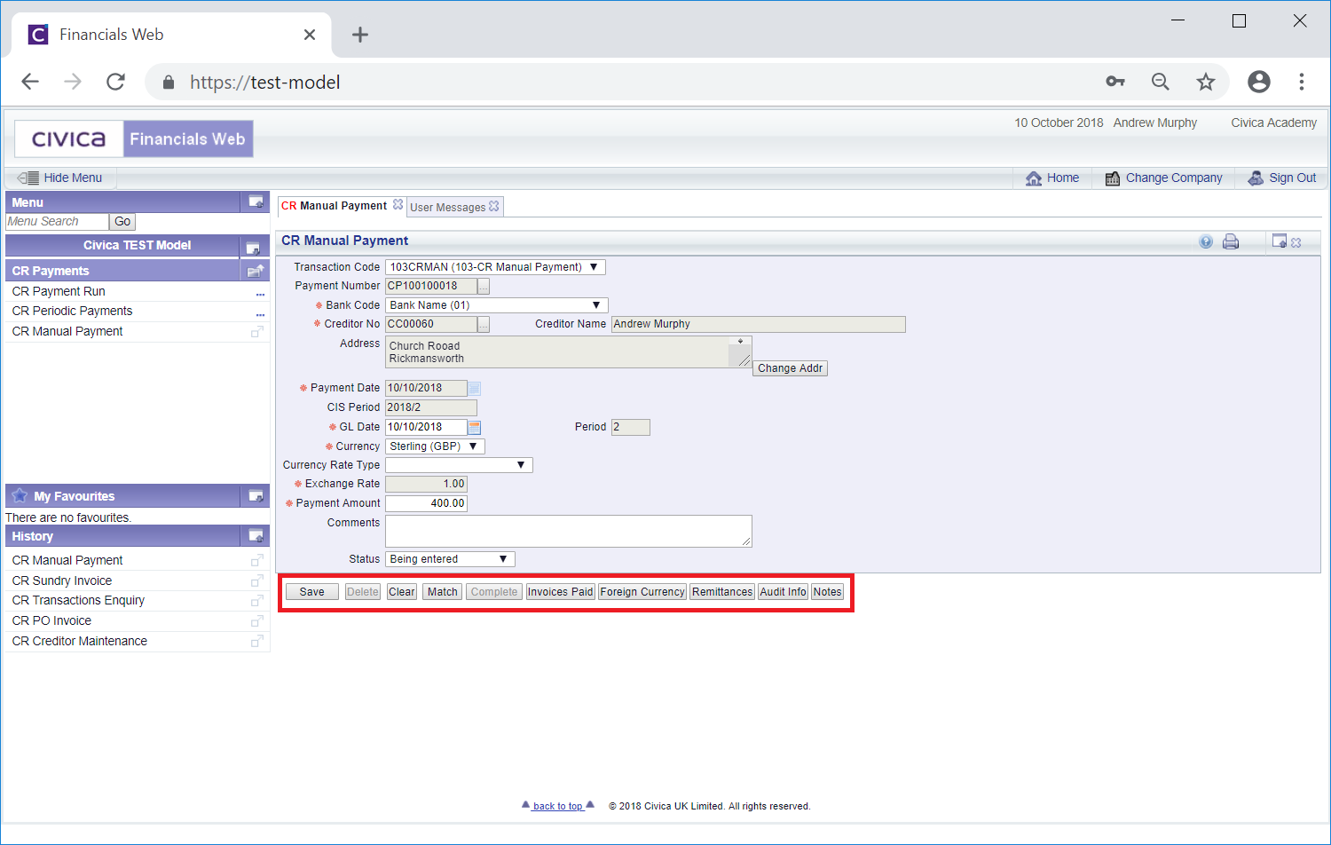Click the CR Payments up-level icon
Viewport: 1331px width, 845px height.
pyautogui.click(x=256, y=271)
